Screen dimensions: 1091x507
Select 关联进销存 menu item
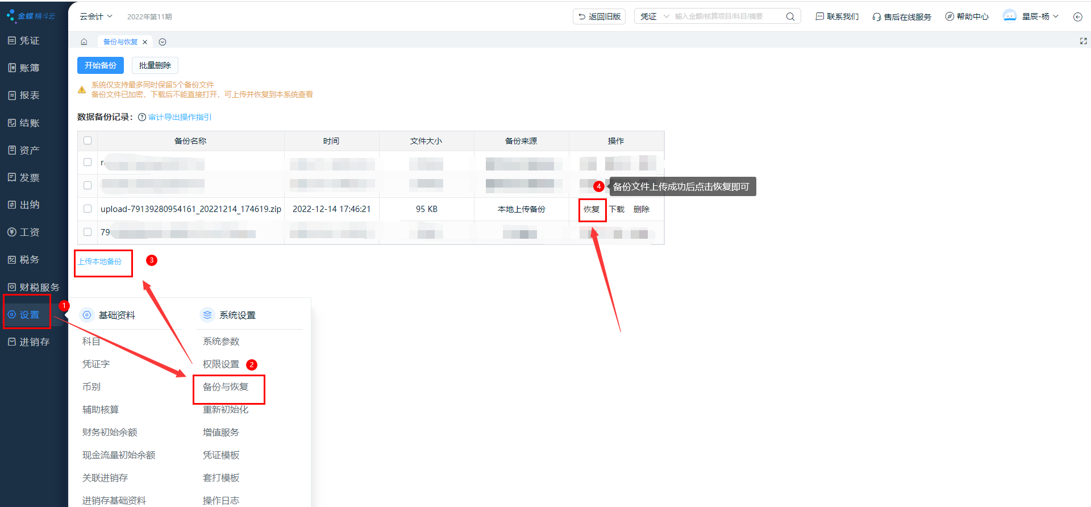click(x=105, y=477)
